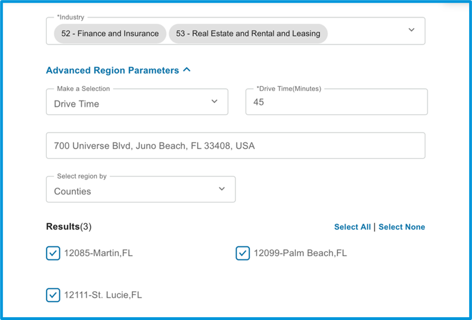The height and width of the screenshot is (320, 472).
Task: Click the up-caret icon beside Advanced Region Parameters
Action: point(187,70)
